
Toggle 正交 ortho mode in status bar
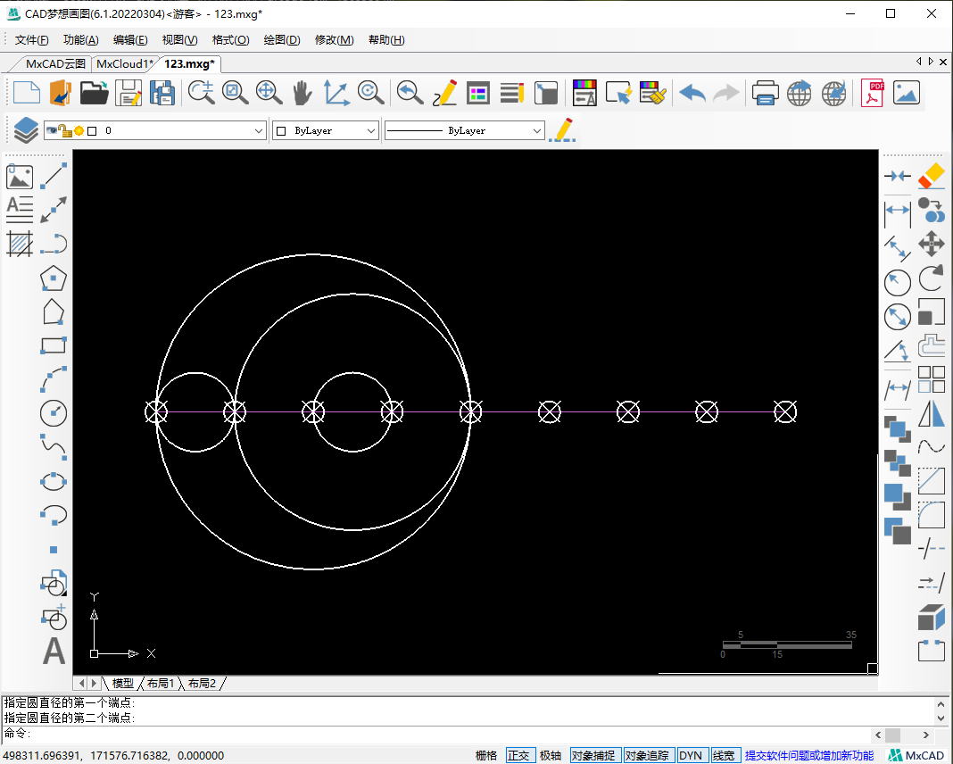pyautogui.click(x=518, y=755)
